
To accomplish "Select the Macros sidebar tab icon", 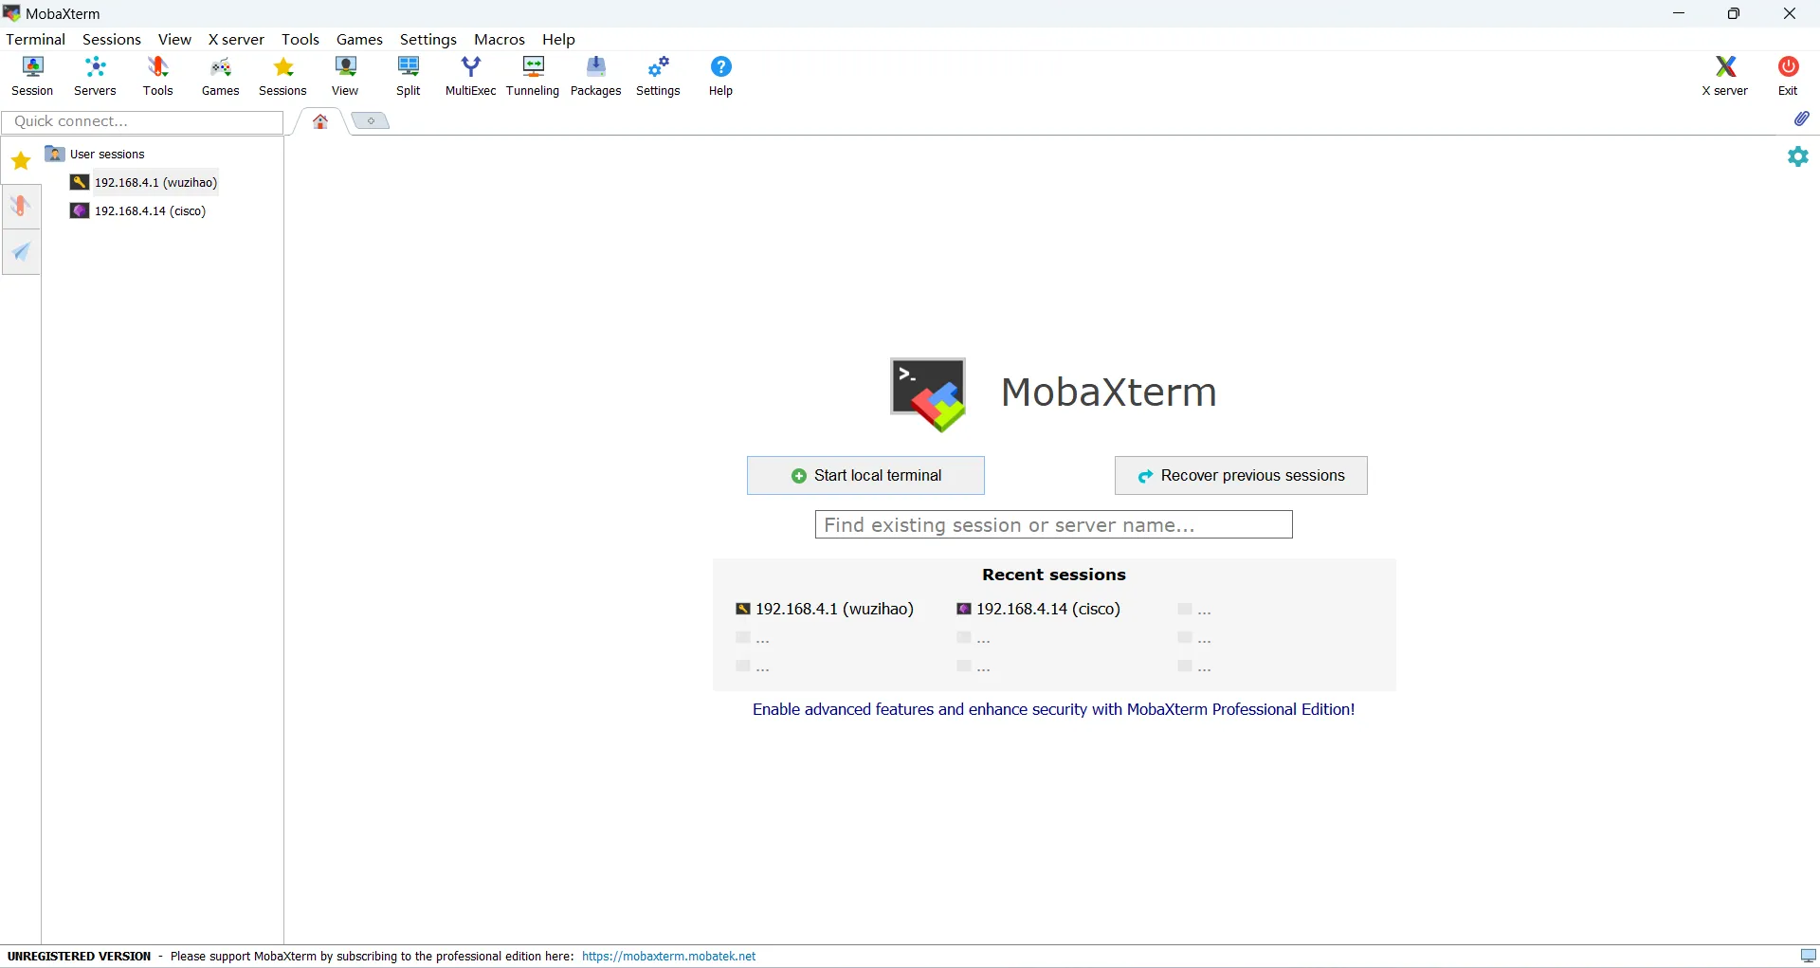I will coord(21,251).
